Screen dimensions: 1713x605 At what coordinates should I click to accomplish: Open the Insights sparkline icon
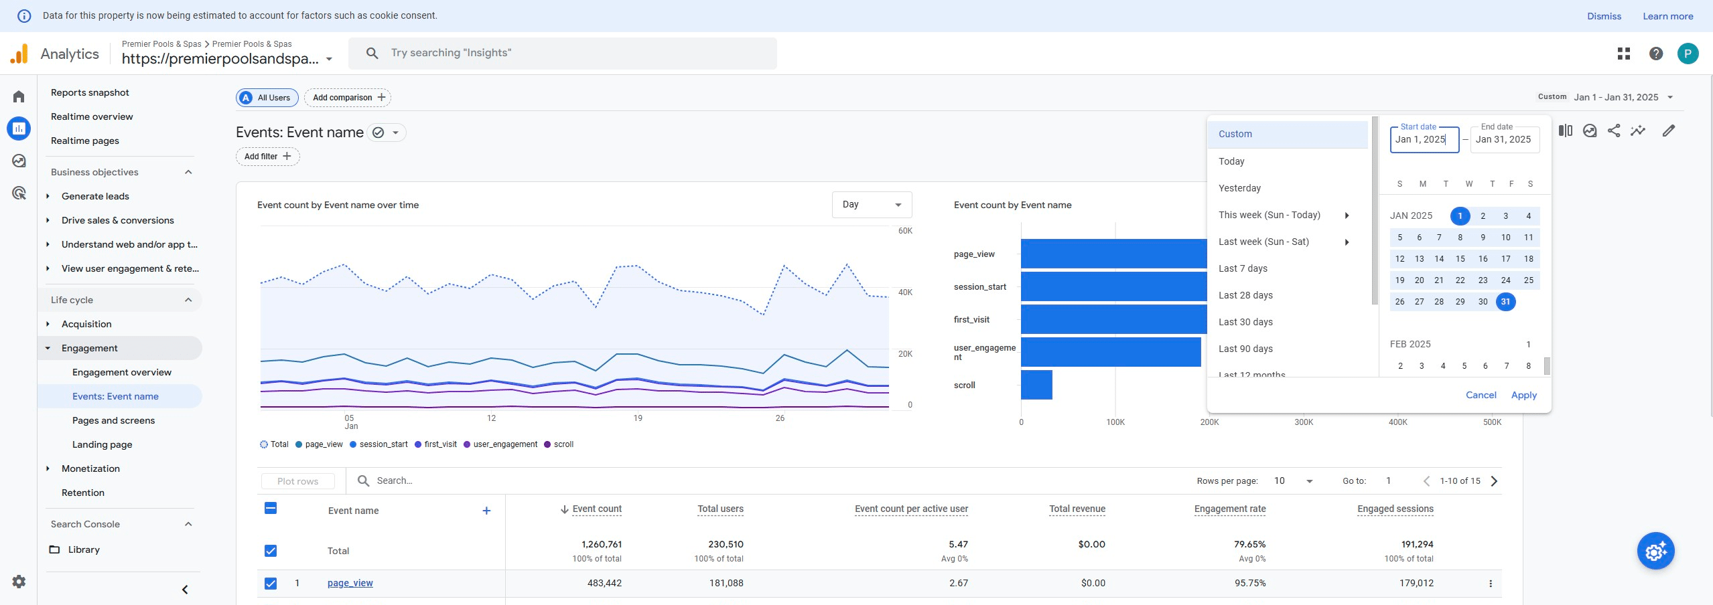point(1638,131)
